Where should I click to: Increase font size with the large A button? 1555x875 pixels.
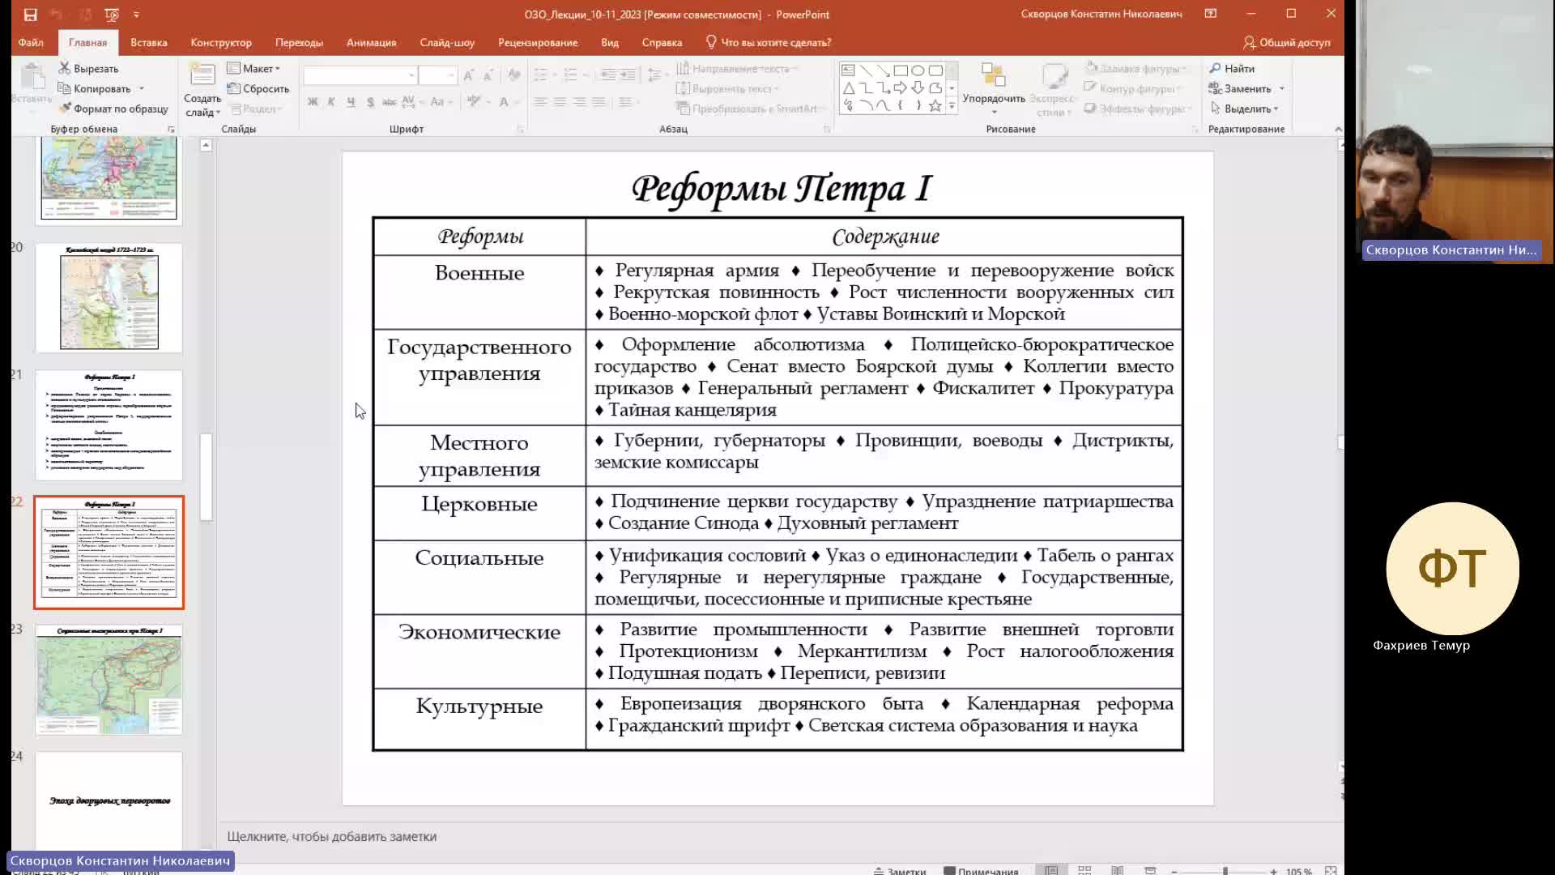[x=468, y=75]
